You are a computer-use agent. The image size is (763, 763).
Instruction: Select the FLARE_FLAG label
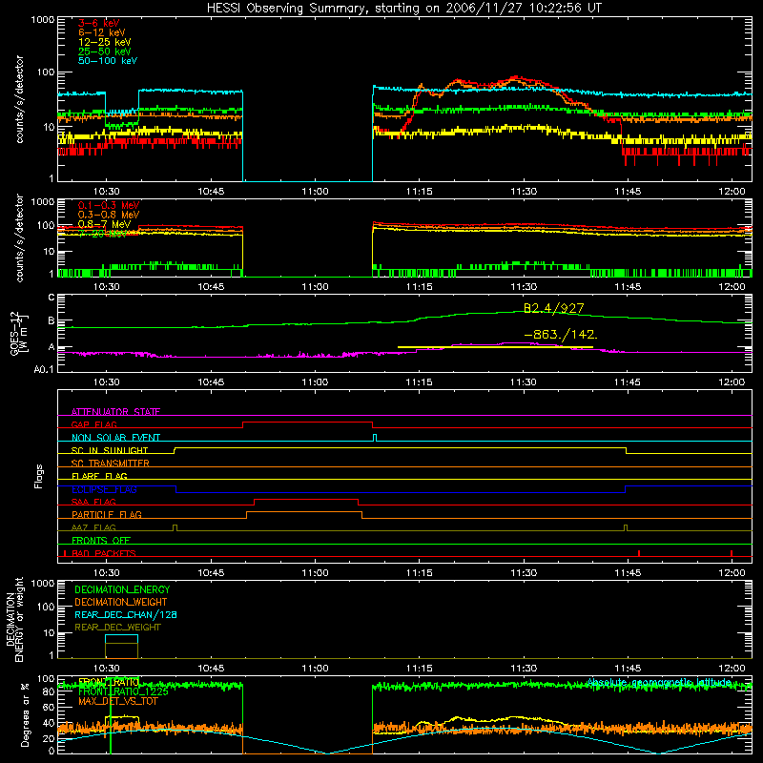(x=99, y=476)
